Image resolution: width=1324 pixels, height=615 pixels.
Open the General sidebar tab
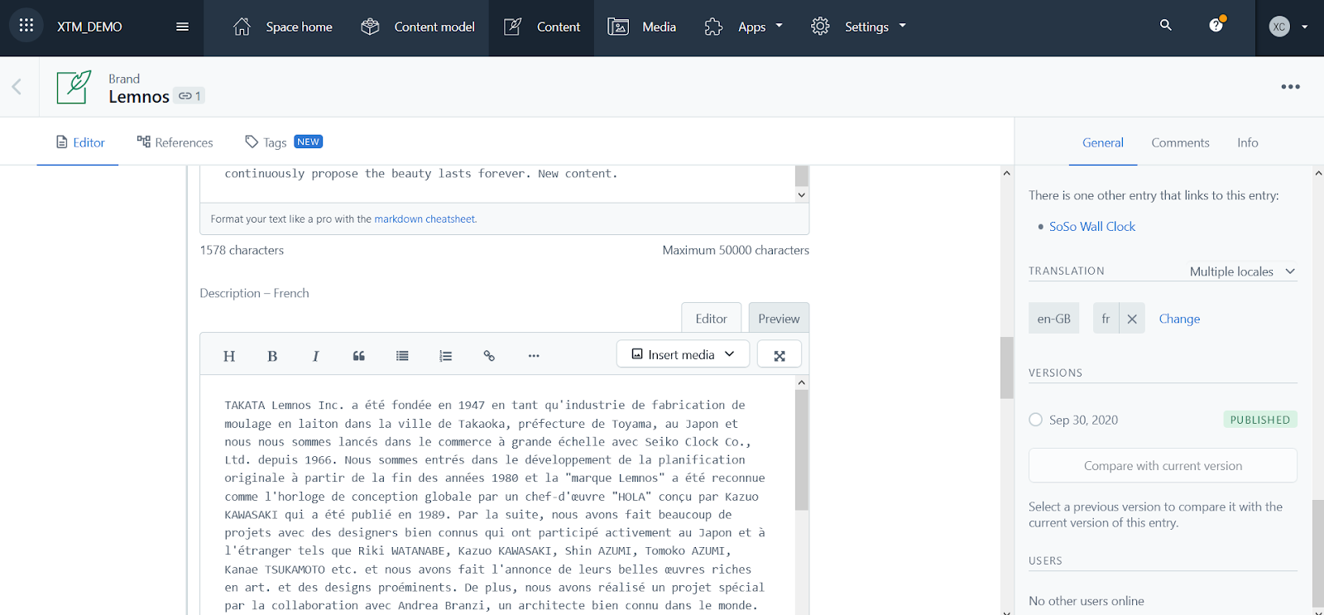click(x=1103, y=142)
